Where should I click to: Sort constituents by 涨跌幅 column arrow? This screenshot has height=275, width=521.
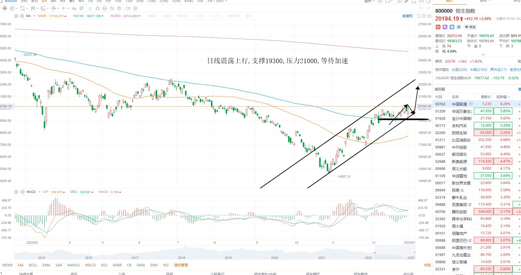509,97
